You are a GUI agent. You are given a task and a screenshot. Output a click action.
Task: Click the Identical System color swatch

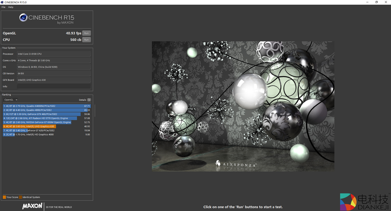coord(21,197)
